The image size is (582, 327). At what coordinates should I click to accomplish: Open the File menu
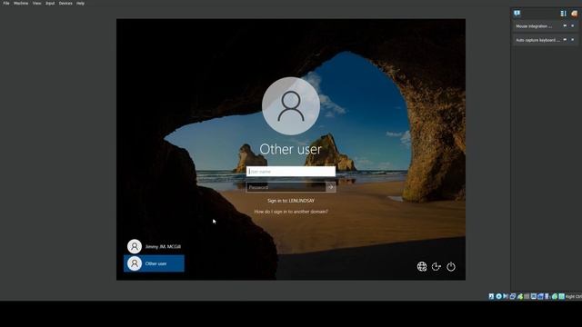6,4
